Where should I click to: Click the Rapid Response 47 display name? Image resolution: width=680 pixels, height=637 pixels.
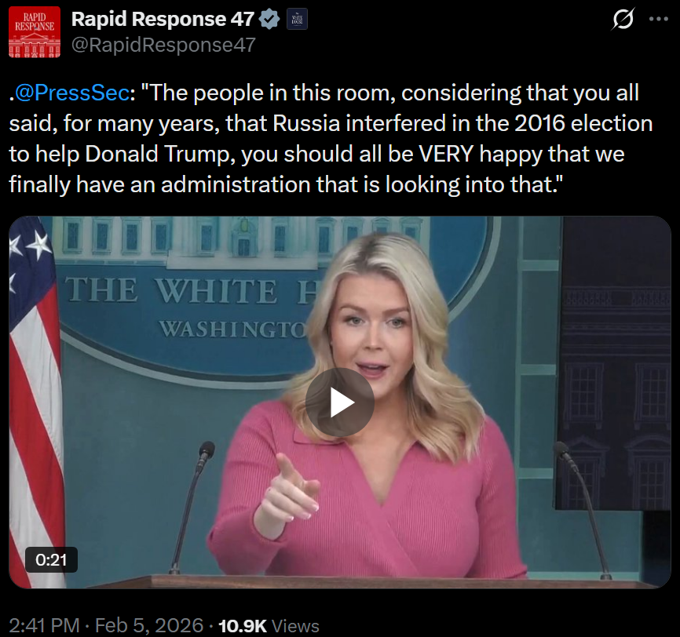coord(163,19)
